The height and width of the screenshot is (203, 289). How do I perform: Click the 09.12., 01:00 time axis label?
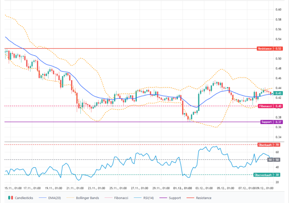pos(265,188)
